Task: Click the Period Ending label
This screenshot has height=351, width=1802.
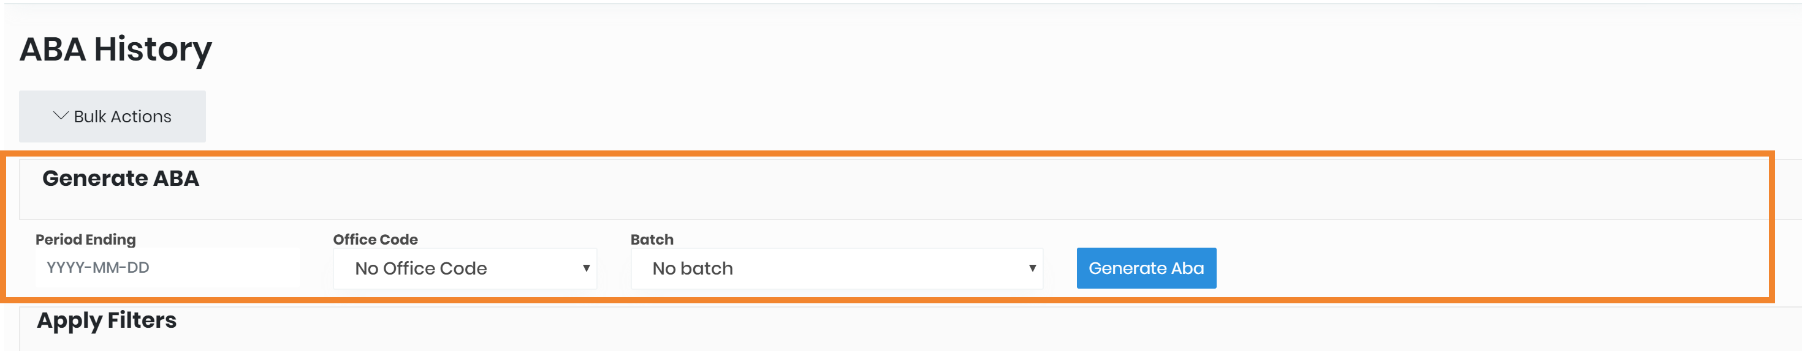Action: (85, 239)
